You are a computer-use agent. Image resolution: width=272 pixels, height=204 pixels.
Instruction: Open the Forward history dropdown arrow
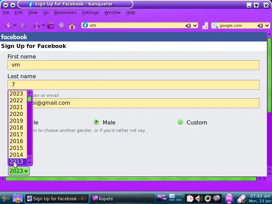[29, 26]
